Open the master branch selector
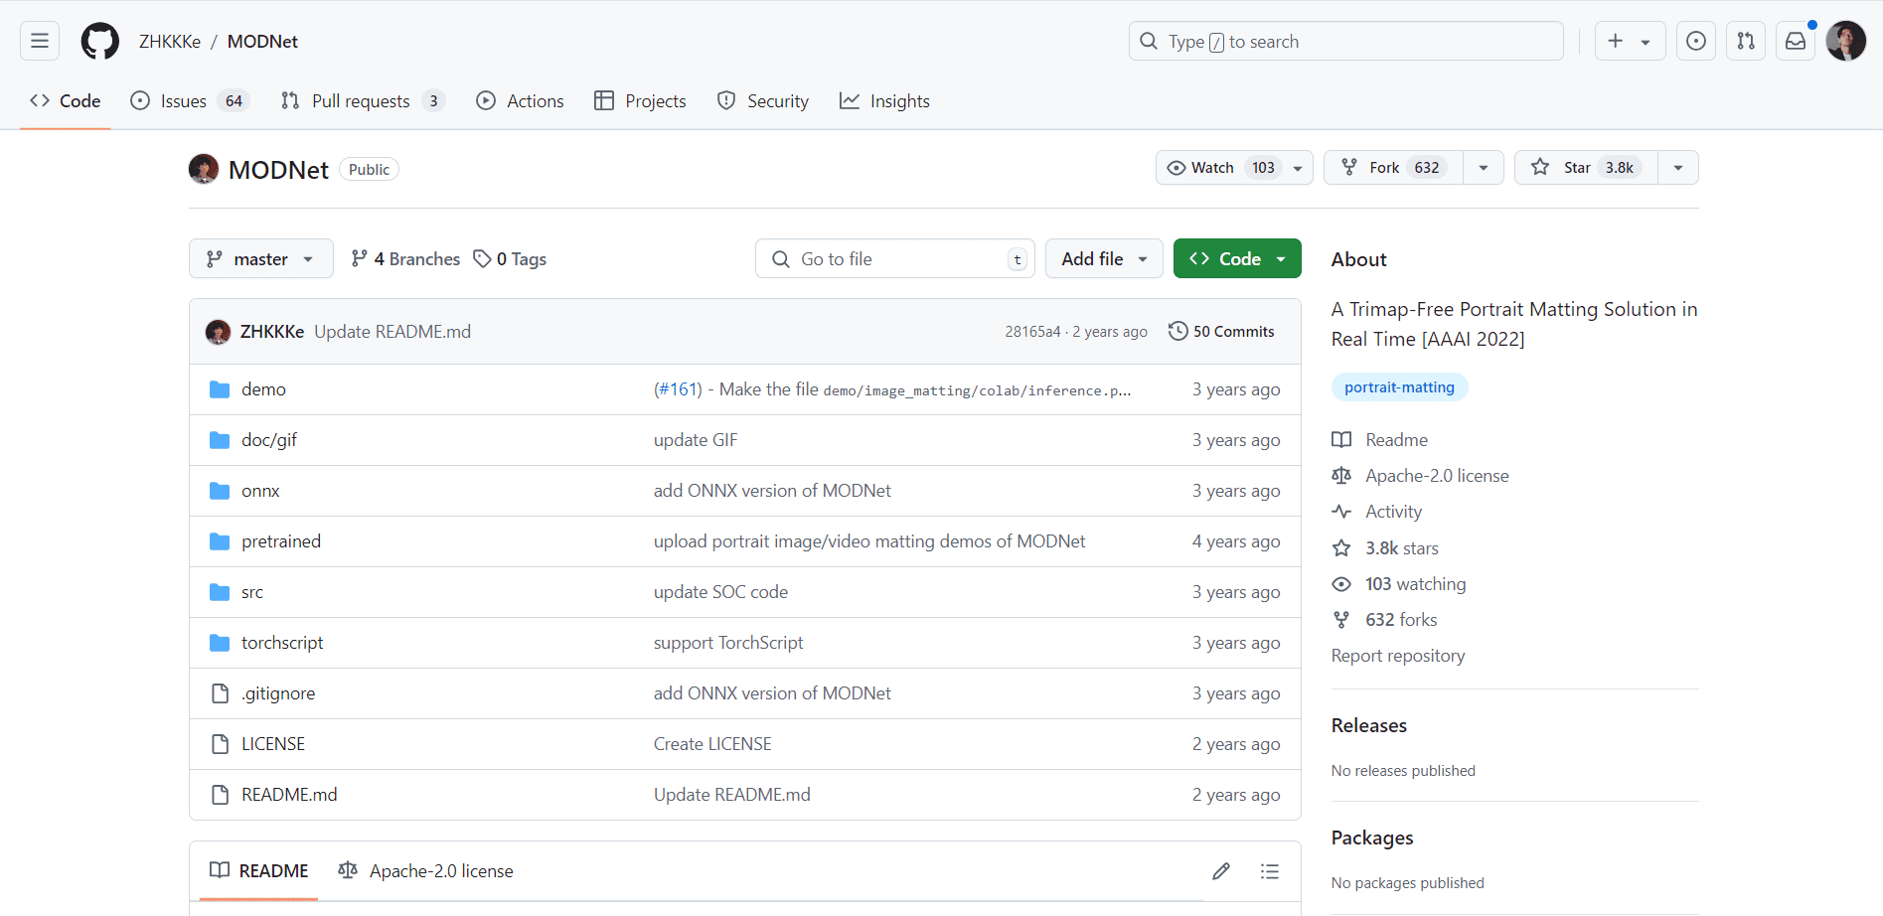This screenshot has width=1883, height=916. click(x=260, y=258)
